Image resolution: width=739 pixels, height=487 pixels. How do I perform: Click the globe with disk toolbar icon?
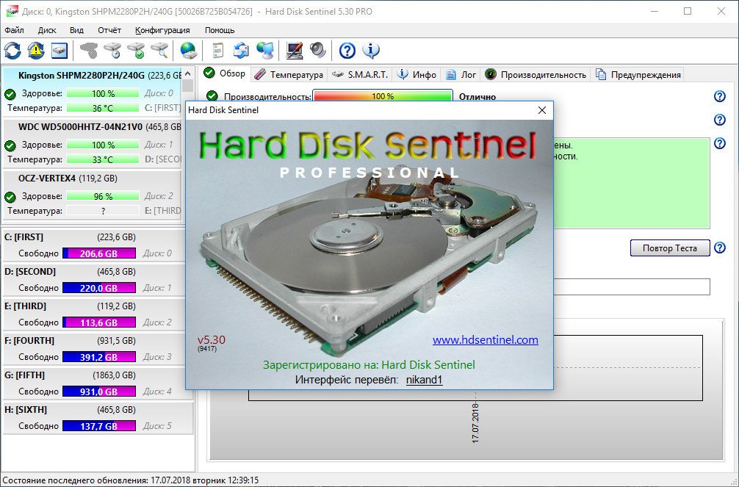(x=189, y=51)
